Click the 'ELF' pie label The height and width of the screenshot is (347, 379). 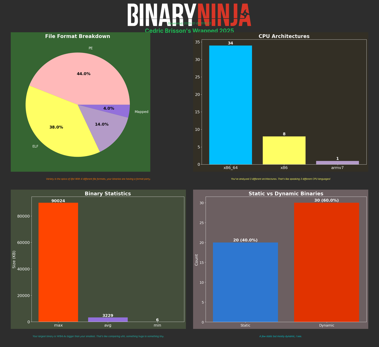(x=35, y=146)
